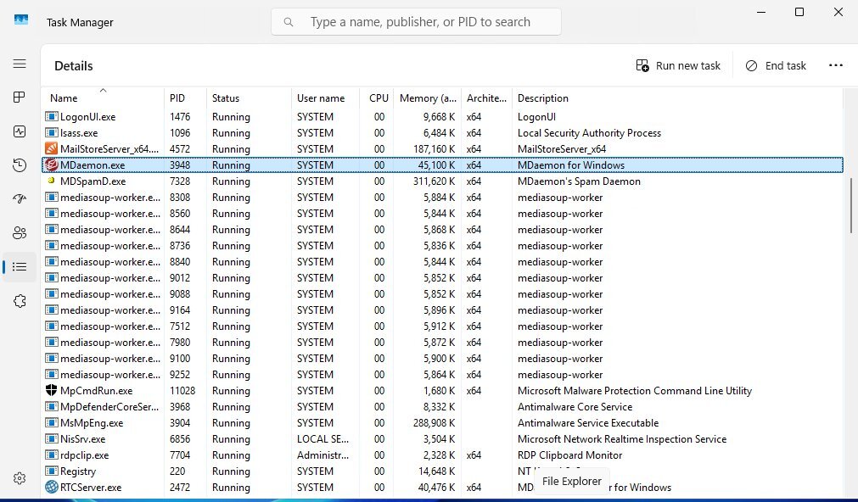
Task: Sort by Name column header
Action: 103,98
